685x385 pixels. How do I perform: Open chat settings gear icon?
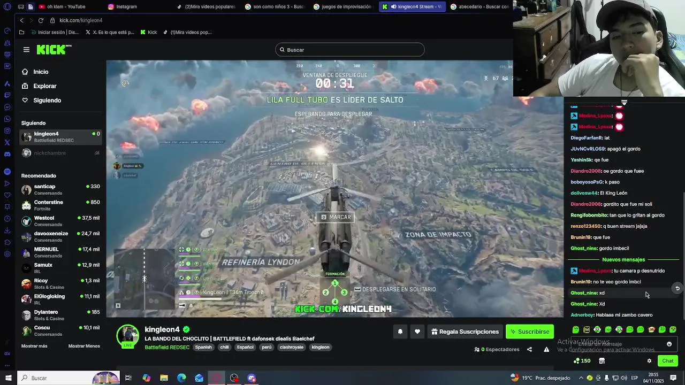[x=649, y=361]
